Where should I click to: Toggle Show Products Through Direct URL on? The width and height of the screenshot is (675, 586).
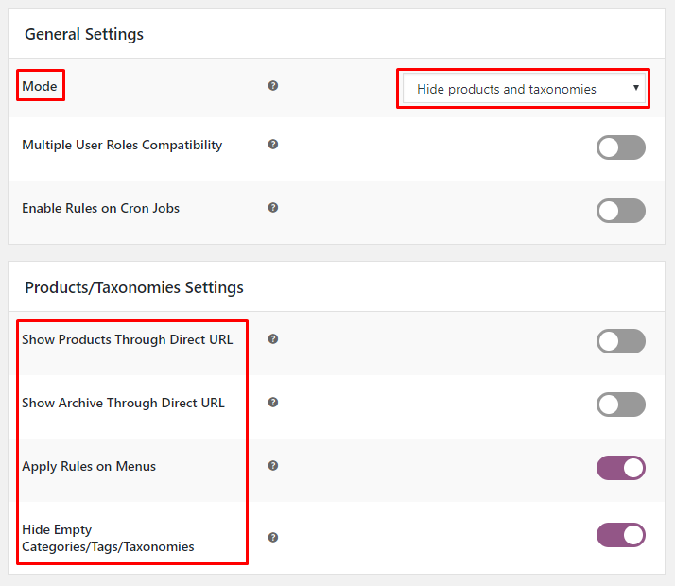click(620, 341)
